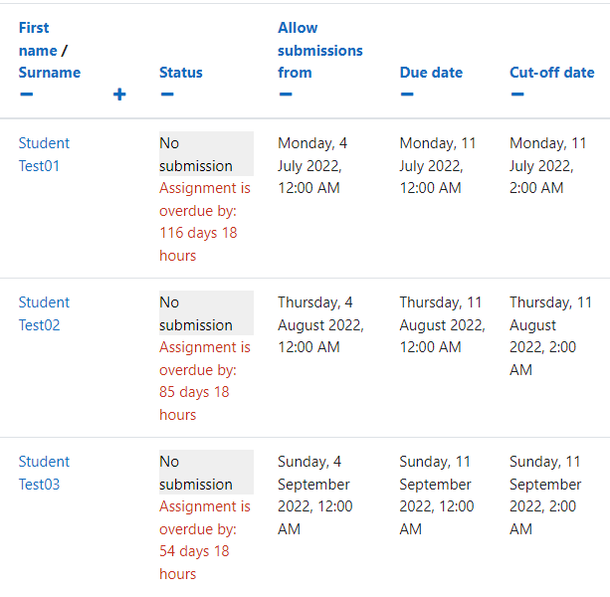Sort table by Surname
Image resolution: width=610 pixels, height=597 pixels.
tap(50, 73)
